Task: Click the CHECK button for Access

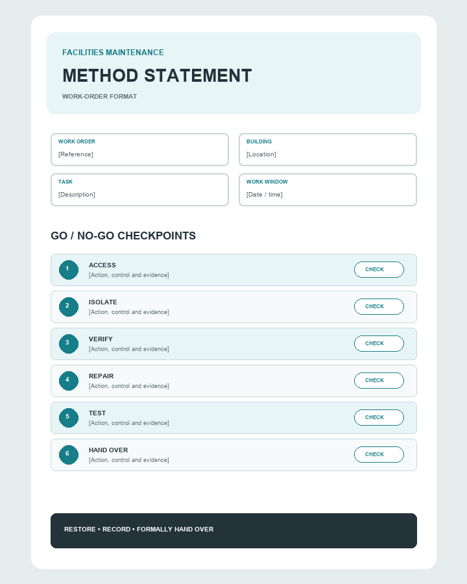Action: point(379,270)
